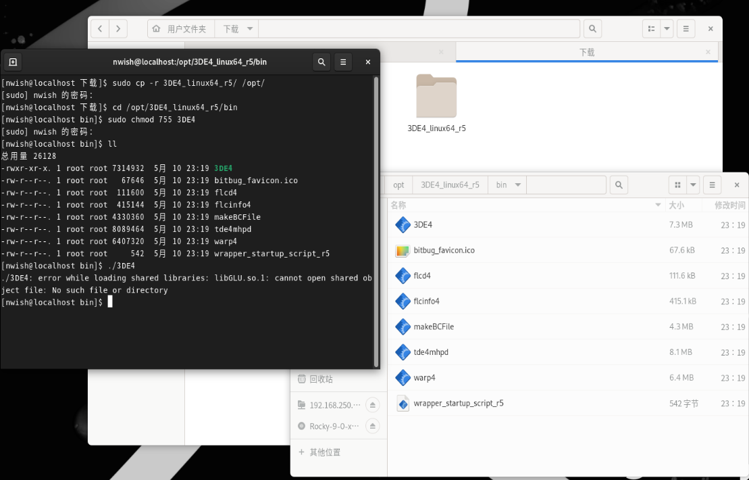Toggle list view in the 下载 window
The height and width of the screenshot is (480, 749).
(x=651, y=29)
